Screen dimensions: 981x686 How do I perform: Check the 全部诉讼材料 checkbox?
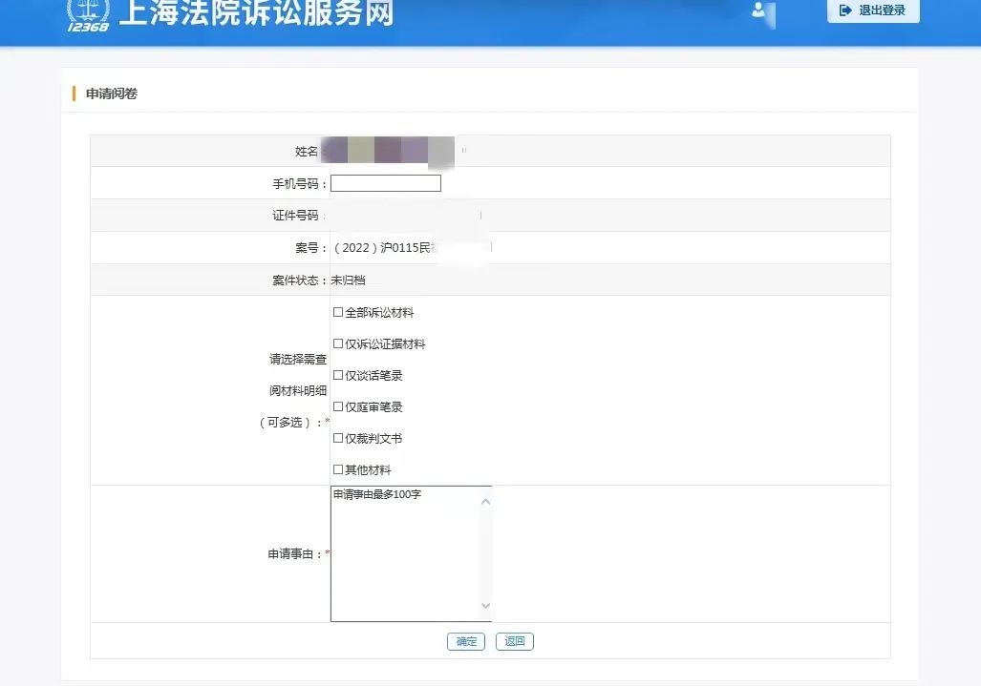click(x=338, y=312)
